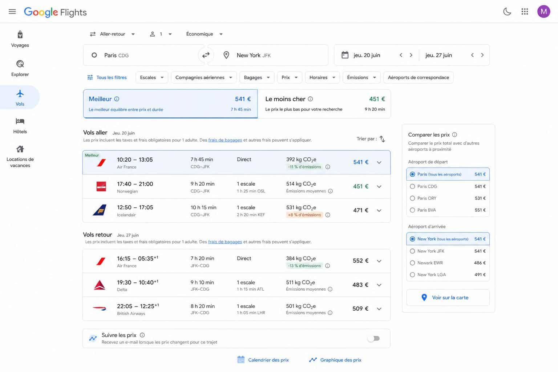Open Hôtels in the sidebar
Image resolution: width=558 pixels, height=372 pixels.
20,126
